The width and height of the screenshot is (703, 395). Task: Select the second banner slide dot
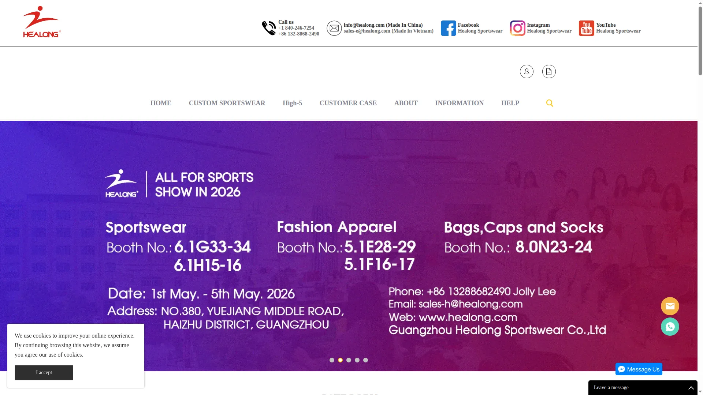click(340, 360)
